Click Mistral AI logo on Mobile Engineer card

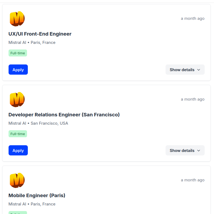pyautogui.click(x=17, y=180)
